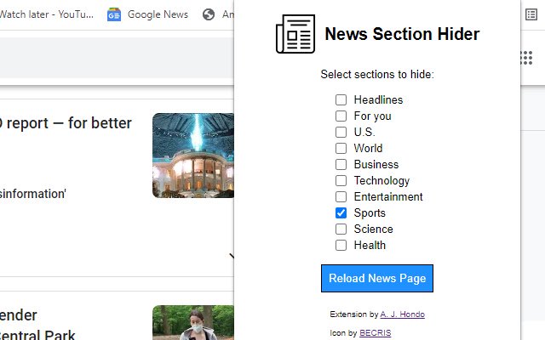Hide the Entertainment section

tap(341, 196)
